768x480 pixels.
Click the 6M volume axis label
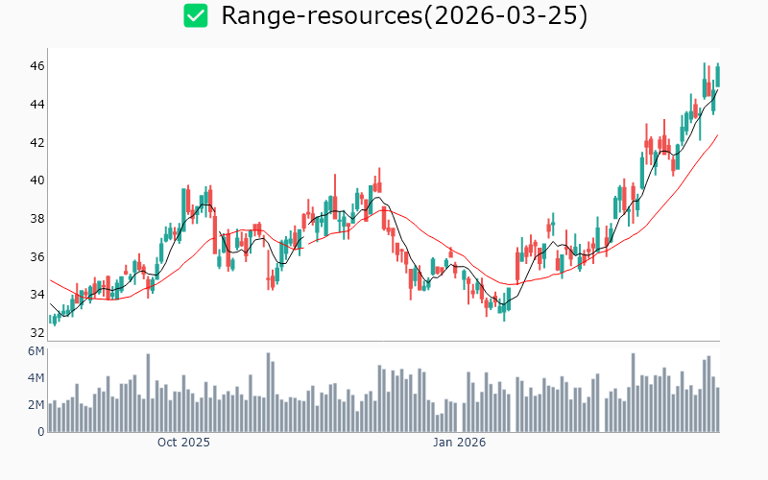pos(35,351)
